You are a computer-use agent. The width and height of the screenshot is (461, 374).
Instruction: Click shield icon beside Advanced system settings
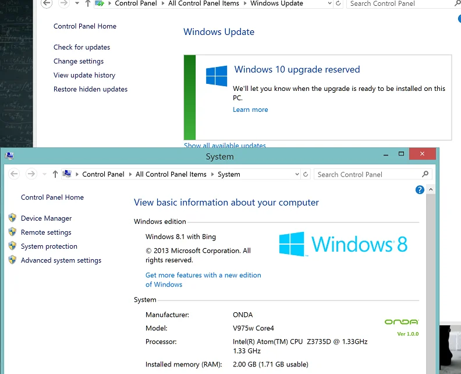(12, 260)
